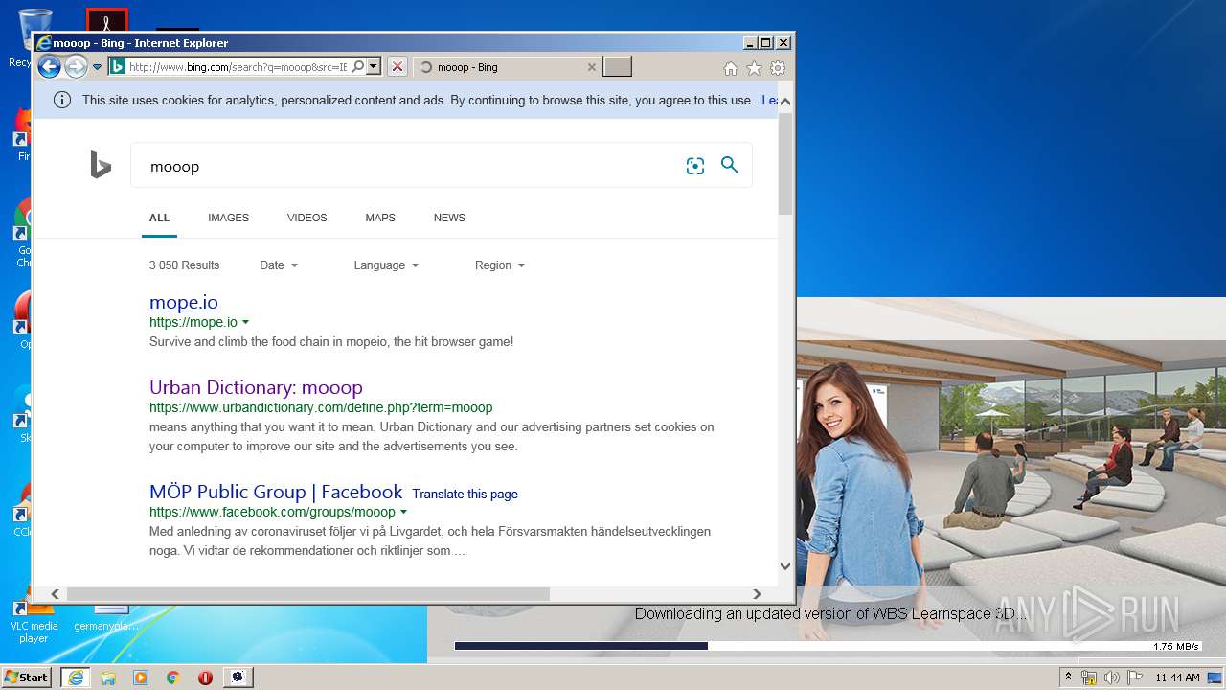Open the media player taskbar icon

pos(141,678)
